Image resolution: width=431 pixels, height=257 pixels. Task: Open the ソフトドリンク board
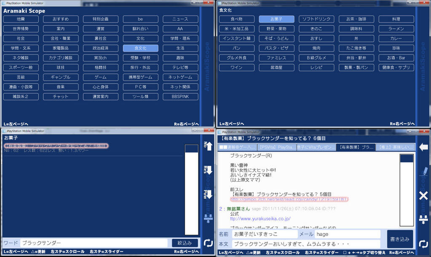[x=316, y=19]
